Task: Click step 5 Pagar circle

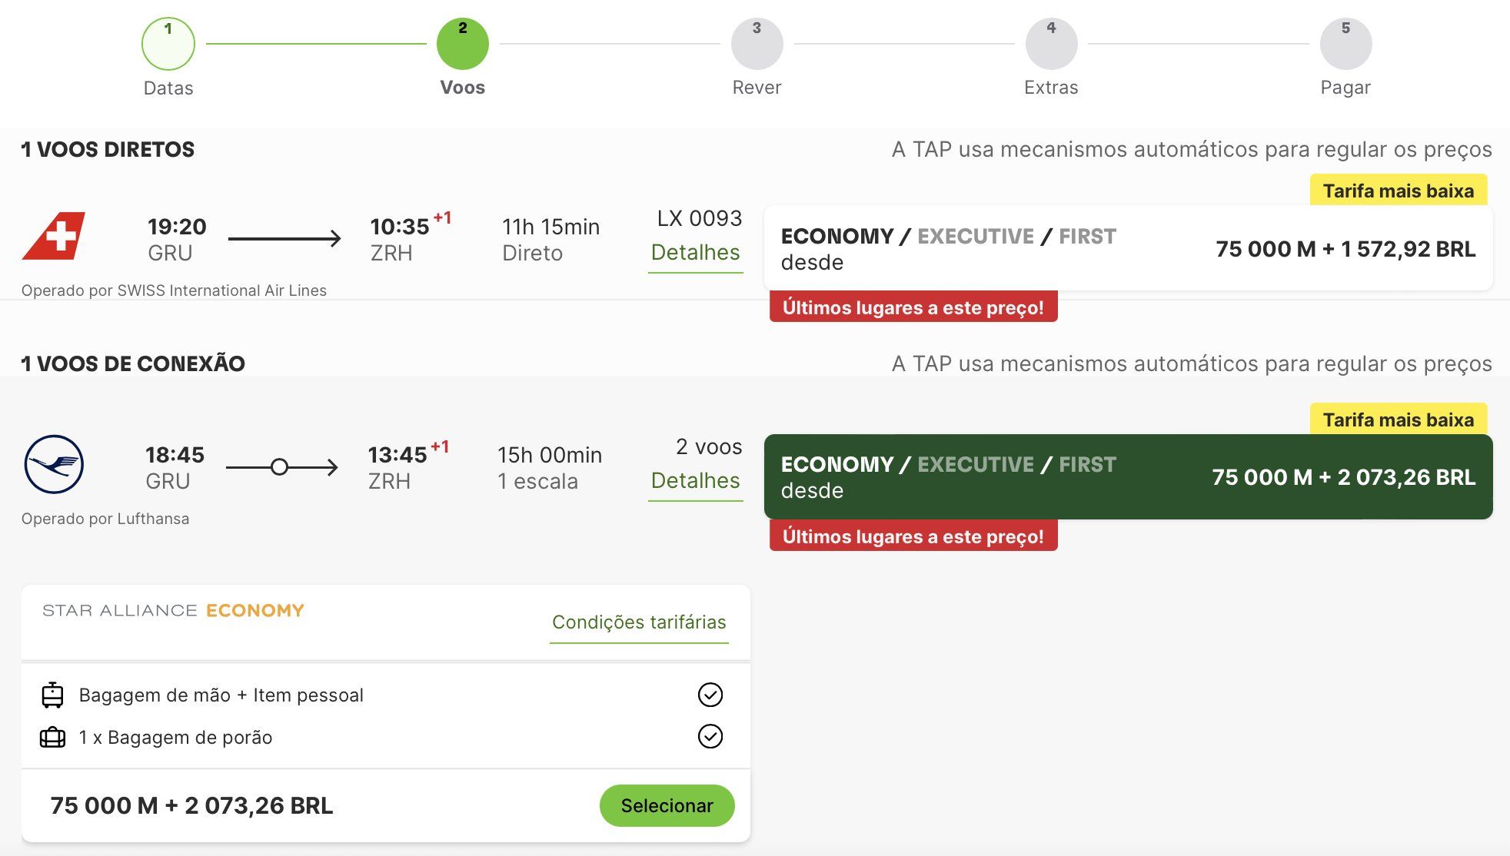Action: pyautogui.click(x=1346, y=44)
